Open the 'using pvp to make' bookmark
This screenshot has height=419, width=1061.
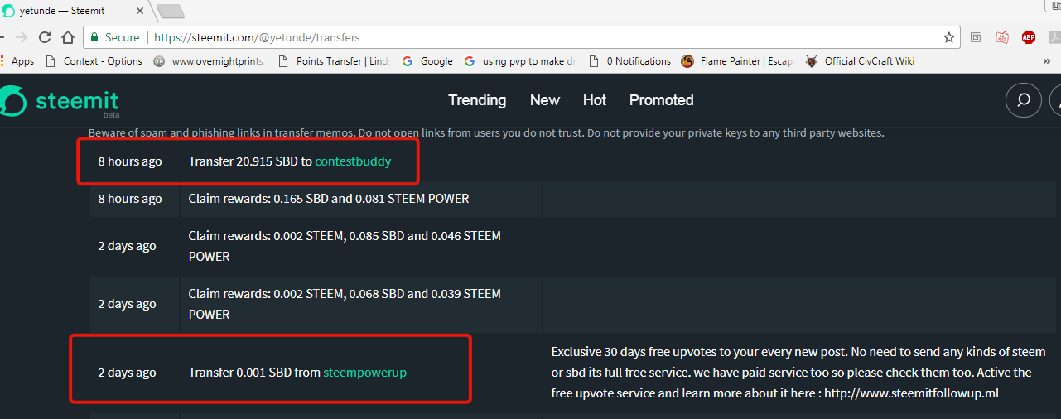[520, 61]
